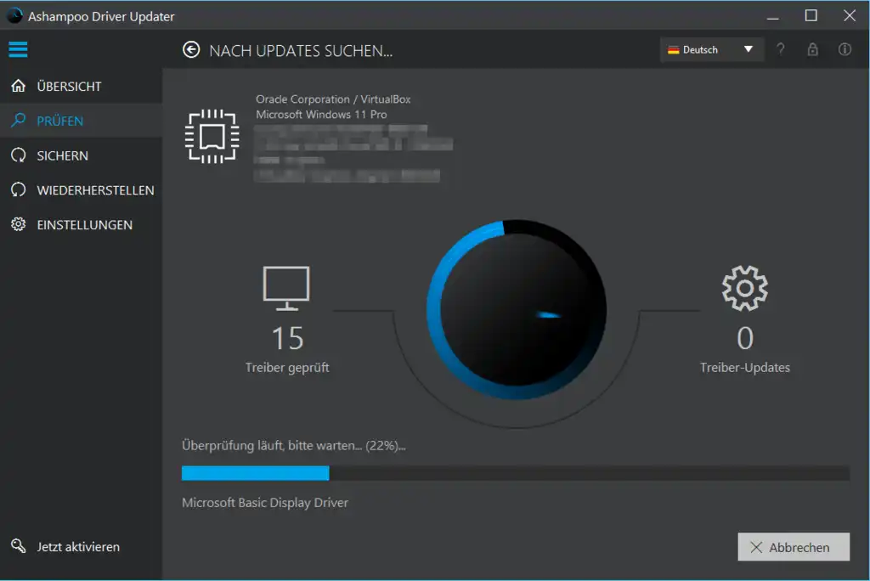This screenshot has width=870, height=581.
Task: Click the key icon beside Jetzt aktivieren
Action: (x=19, y=546)
